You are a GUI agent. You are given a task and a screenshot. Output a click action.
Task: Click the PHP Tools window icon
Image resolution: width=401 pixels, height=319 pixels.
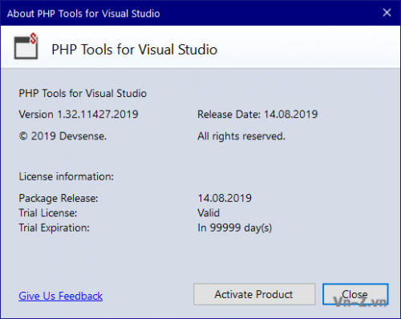(26, 46)
